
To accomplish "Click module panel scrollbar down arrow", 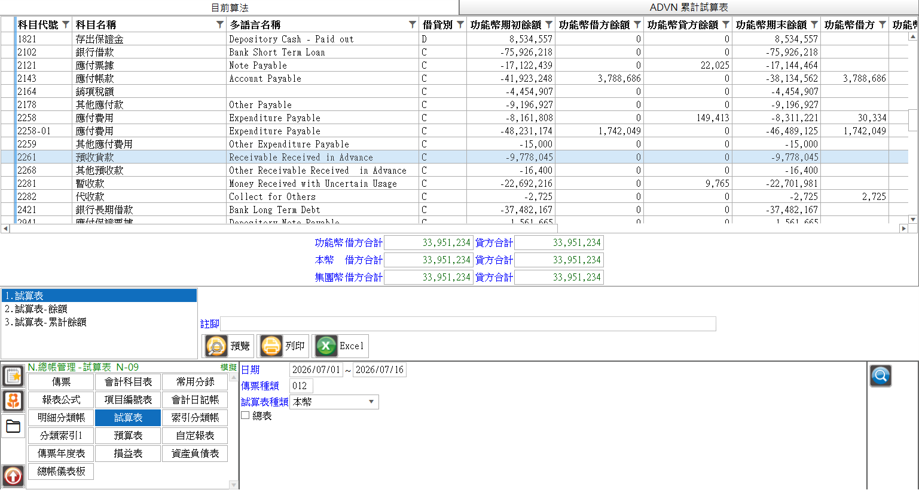I will (x=234, y=485).
